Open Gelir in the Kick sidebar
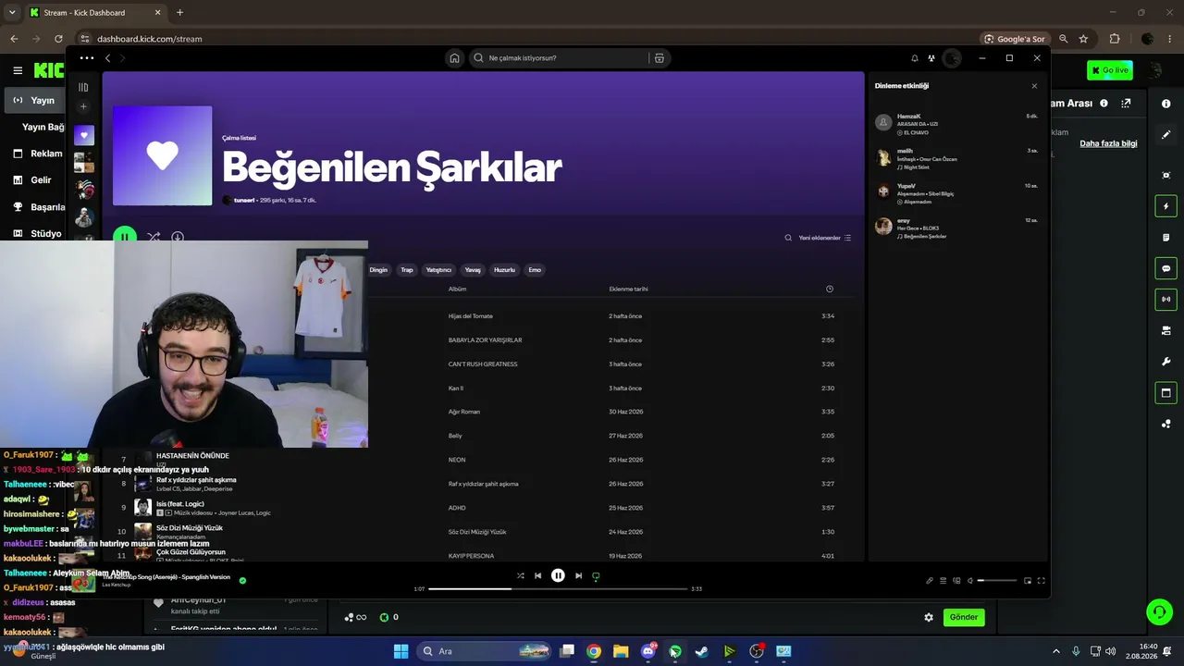 click(33, 180)
